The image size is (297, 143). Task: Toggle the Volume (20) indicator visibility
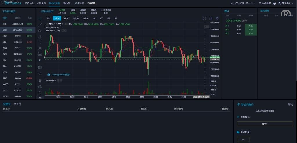(x=58, y=80)
